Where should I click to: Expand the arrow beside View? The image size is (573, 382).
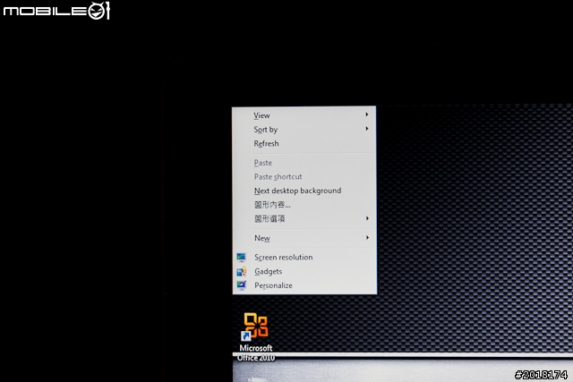(367, 115)
